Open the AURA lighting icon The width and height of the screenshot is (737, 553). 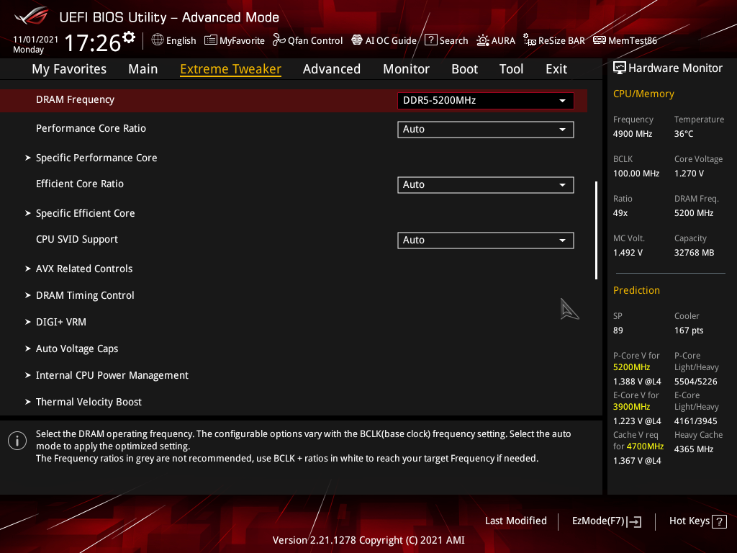[483, 40]
